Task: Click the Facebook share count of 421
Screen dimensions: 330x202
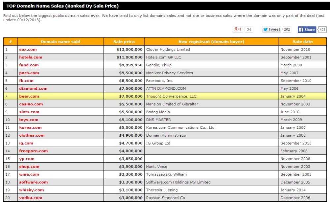Action: coord(322,29)
